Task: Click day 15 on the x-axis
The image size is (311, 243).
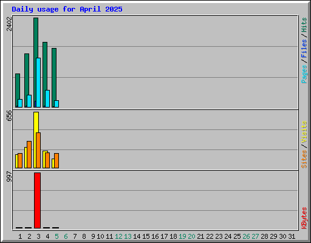Action: pos(146,236)
